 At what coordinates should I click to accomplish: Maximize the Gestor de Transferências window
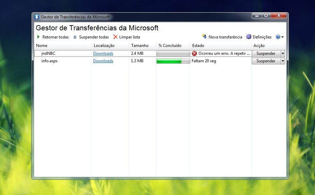[266, 16]
